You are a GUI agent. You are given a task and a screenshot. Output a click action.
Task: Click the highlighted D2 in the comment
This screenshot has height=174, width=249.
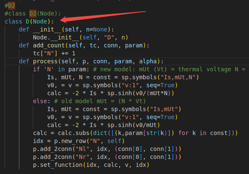tap(12, 6)
